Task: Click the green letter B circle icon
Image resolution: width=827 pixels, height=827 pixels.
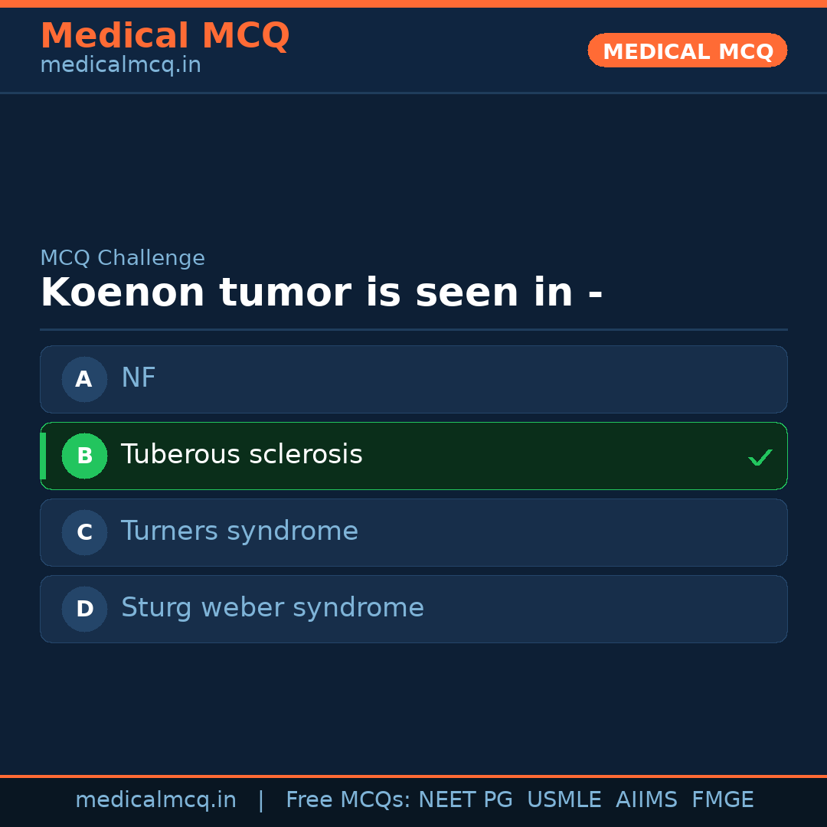Action: pos(84,456)
